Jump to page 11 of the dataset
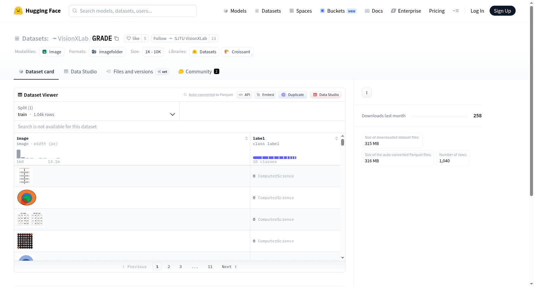Viewport: 534px width, 287px height. 210,267
